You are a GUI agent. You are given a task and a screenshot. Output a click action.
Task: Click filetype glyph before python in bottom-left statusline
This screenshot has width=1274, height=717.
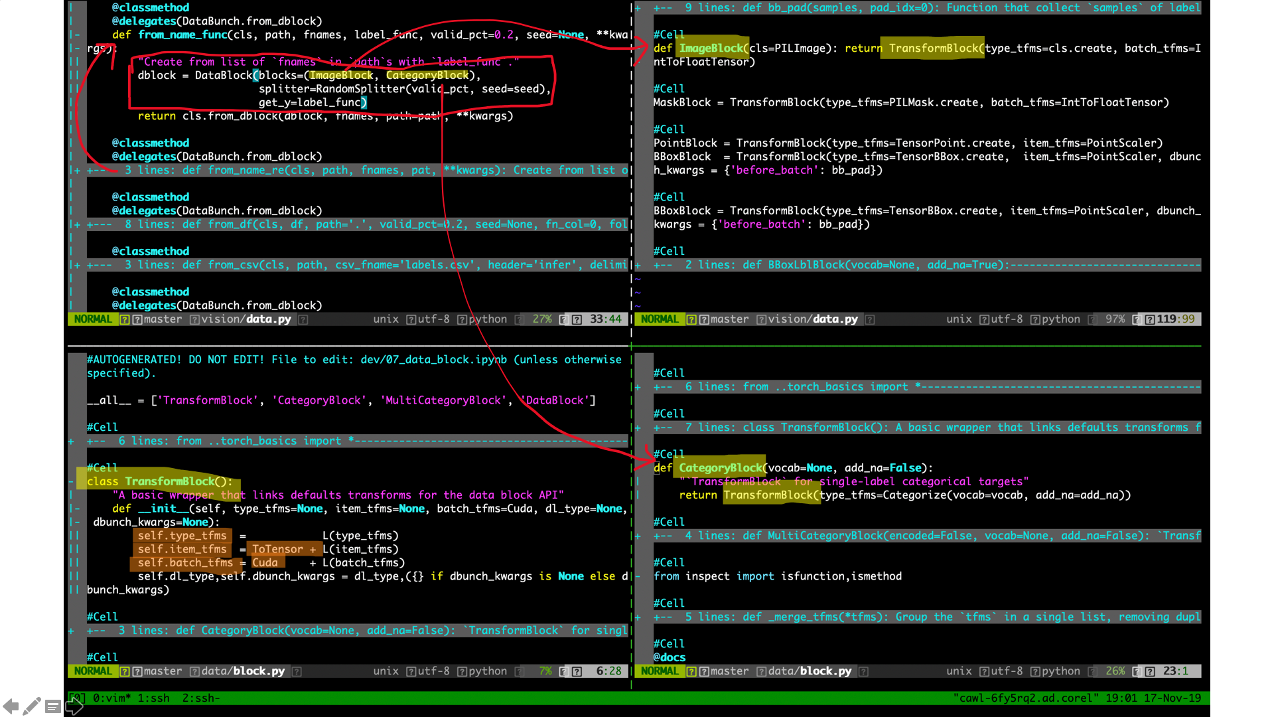462,671
